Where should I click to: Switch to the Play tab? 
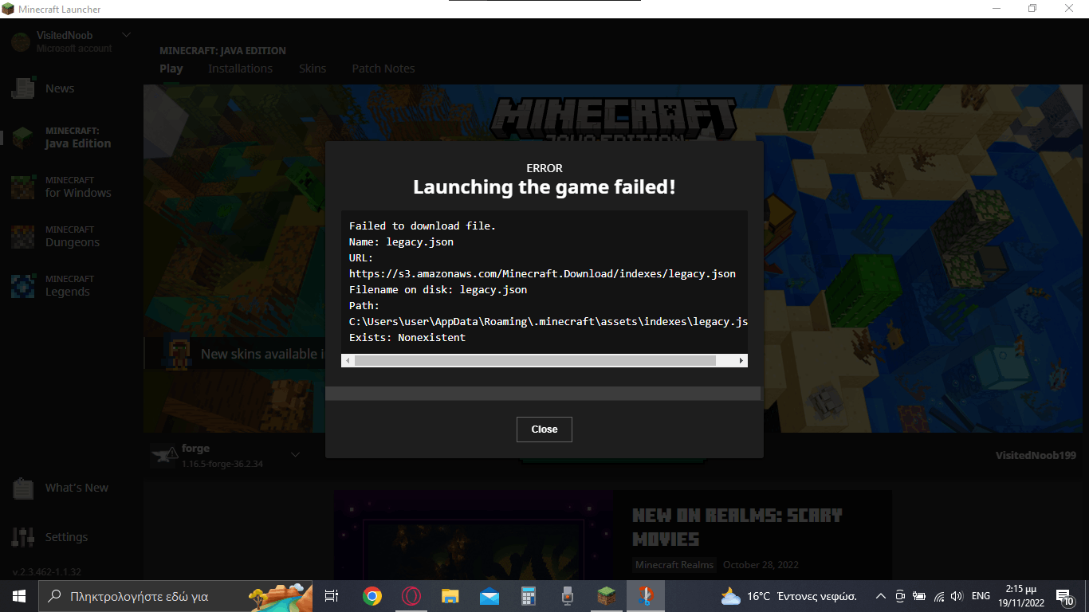pos(171,69)
